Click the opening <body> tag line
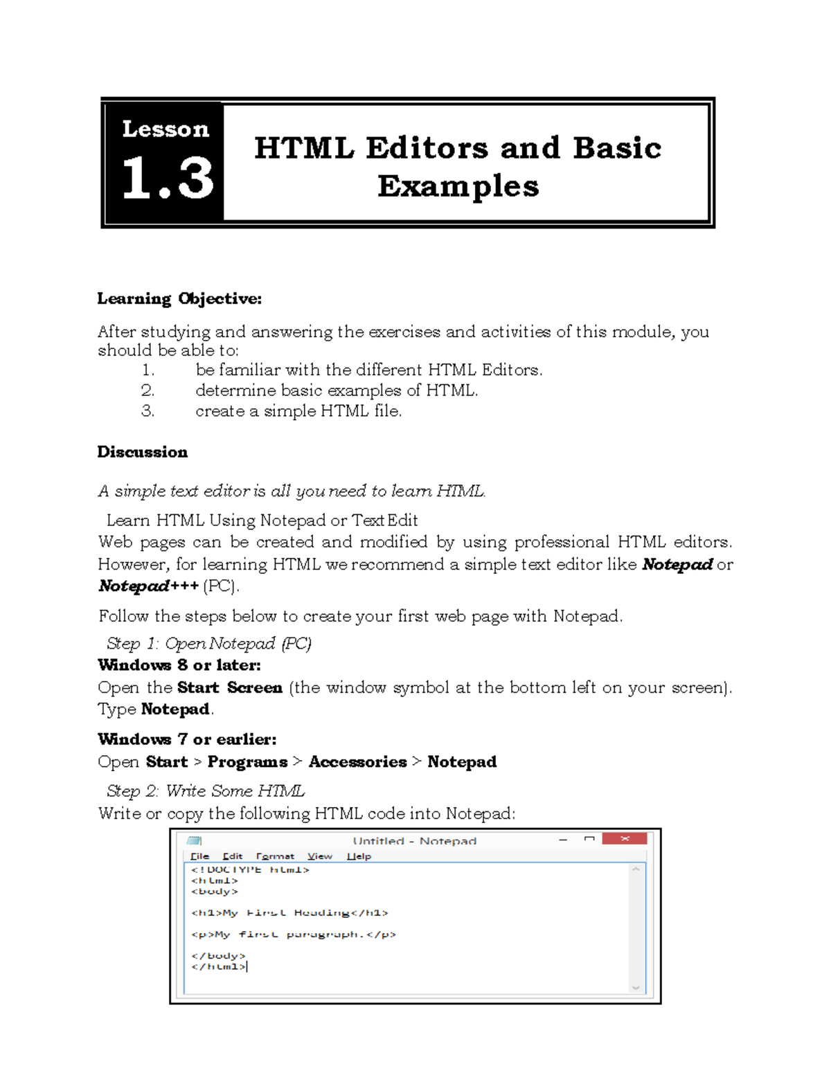831x1075 pixels. coord(214,891)
